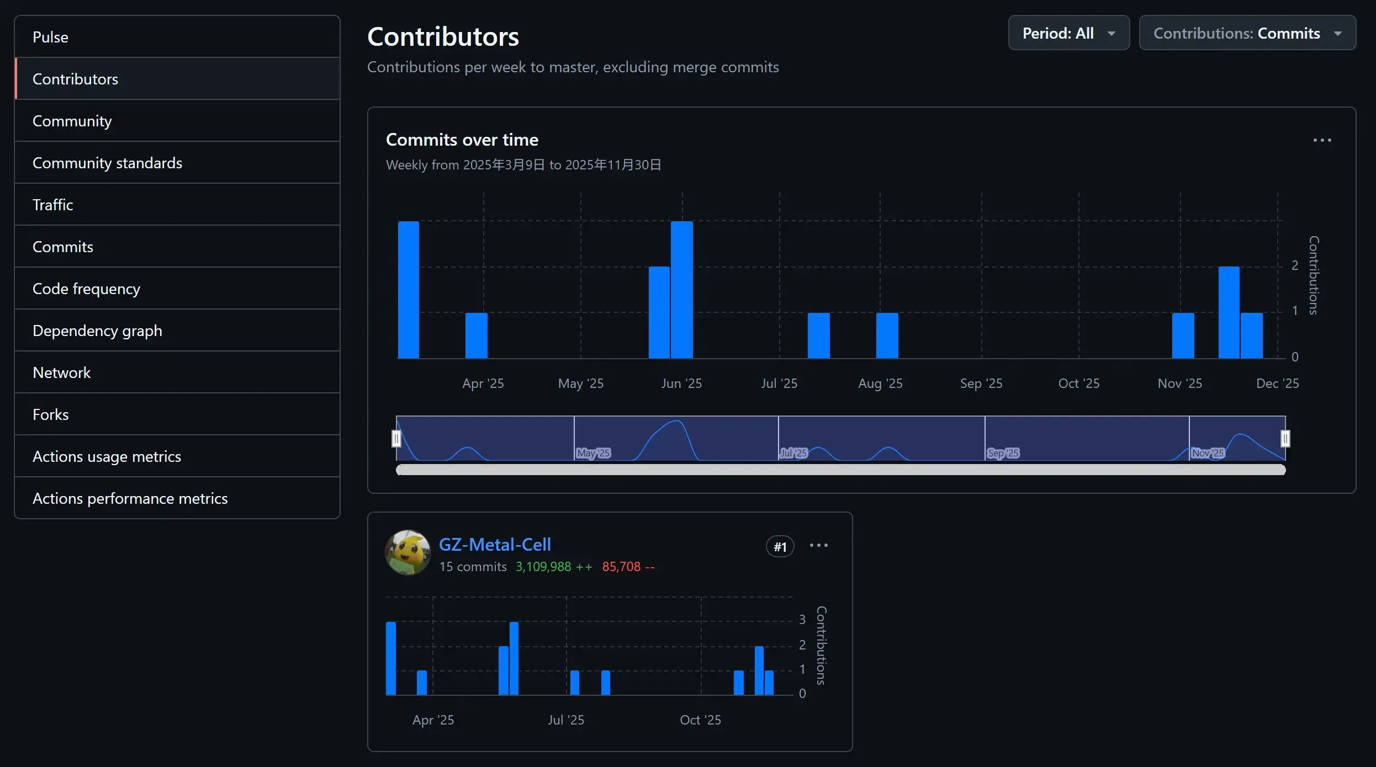Image resolution: width=1376 pixels, height=767 pixels.
Task: Click GZ-Metal-Cell's avatar image
Action: [407, 552]
